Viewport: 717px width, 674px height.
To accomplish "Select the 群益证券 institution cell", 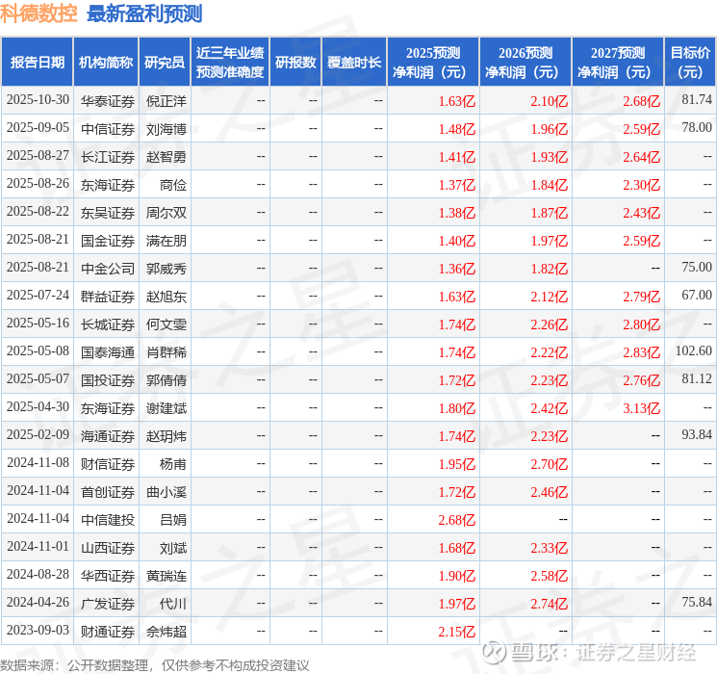I will click(108, 296).
